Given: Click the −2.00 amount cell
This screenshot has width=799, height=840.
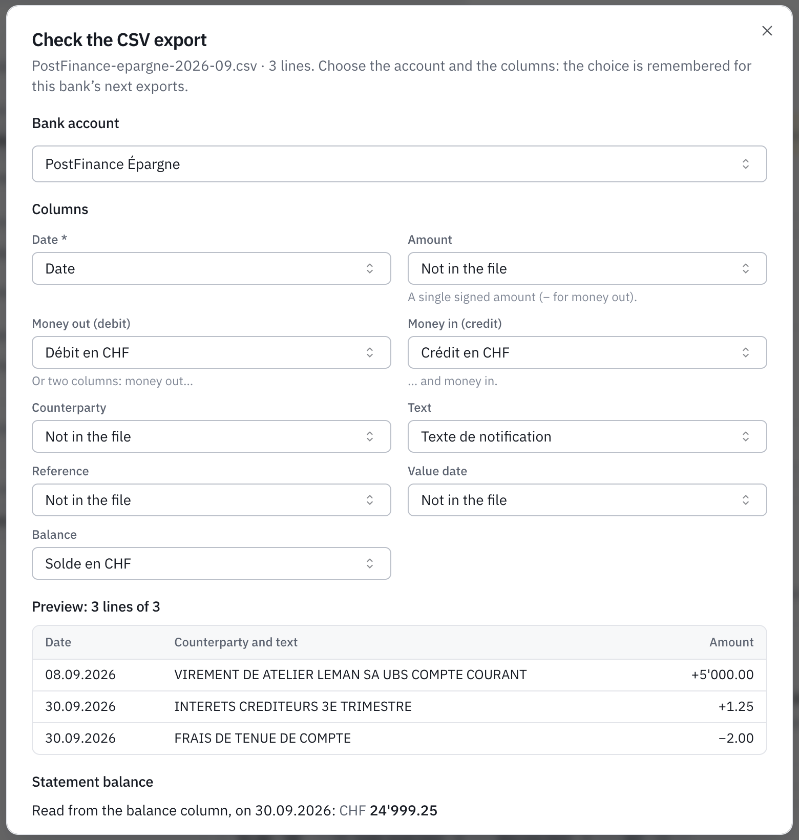Looking at the screenshot, I should pos(736,738).
